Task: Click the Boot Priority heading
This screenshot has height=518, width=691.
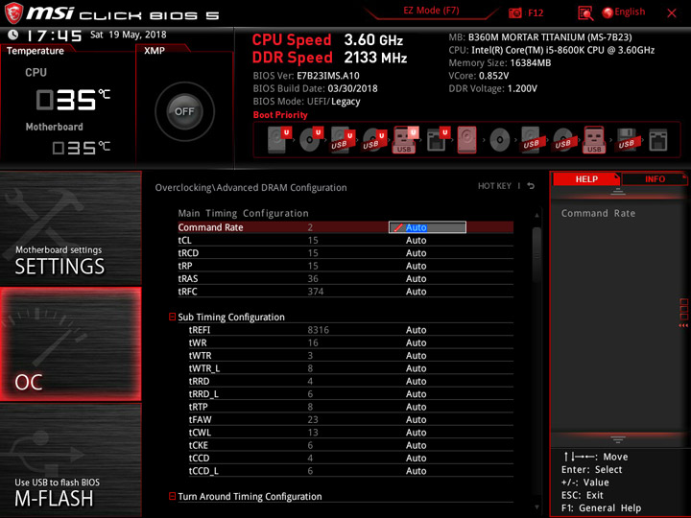Action: [x=280, y=115]
